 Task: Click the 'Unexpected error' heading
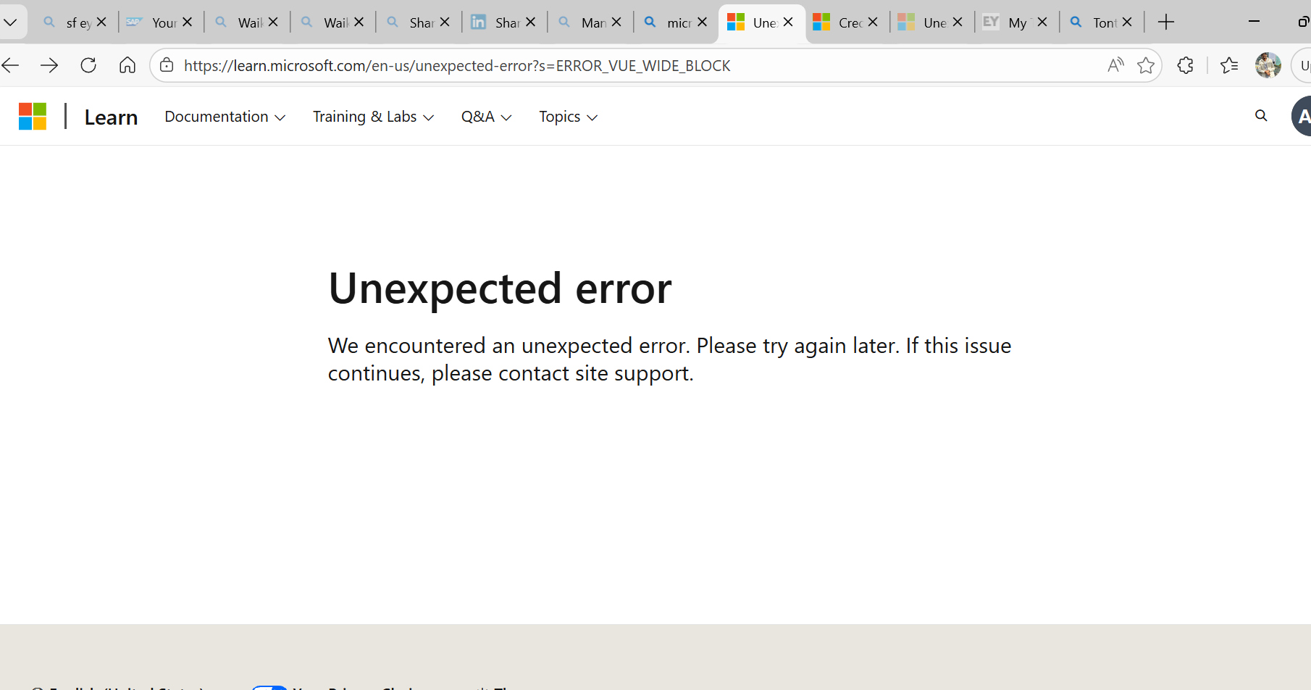(x=500, y=288)
